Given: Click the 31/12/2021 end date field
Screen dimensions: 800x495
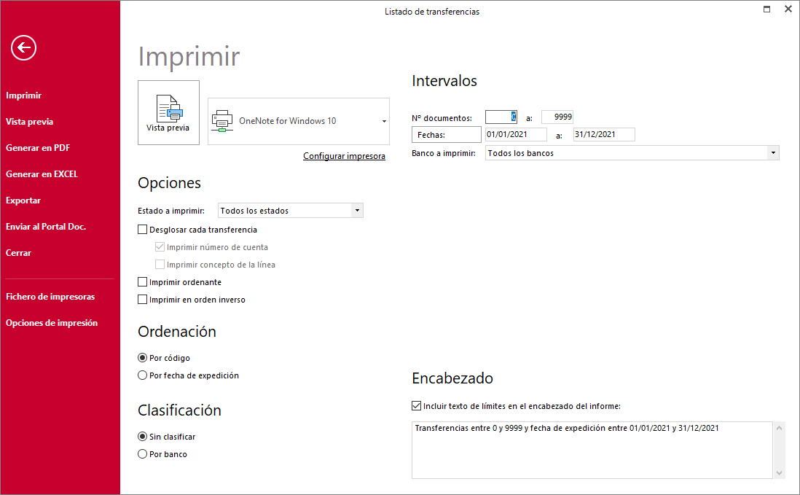Looking at the screenshot, I should coord(604,135).
